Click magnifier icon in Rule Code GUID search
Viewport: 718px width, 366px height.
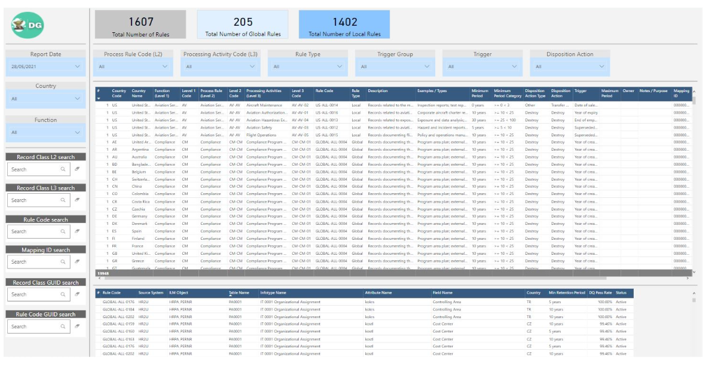63,327
